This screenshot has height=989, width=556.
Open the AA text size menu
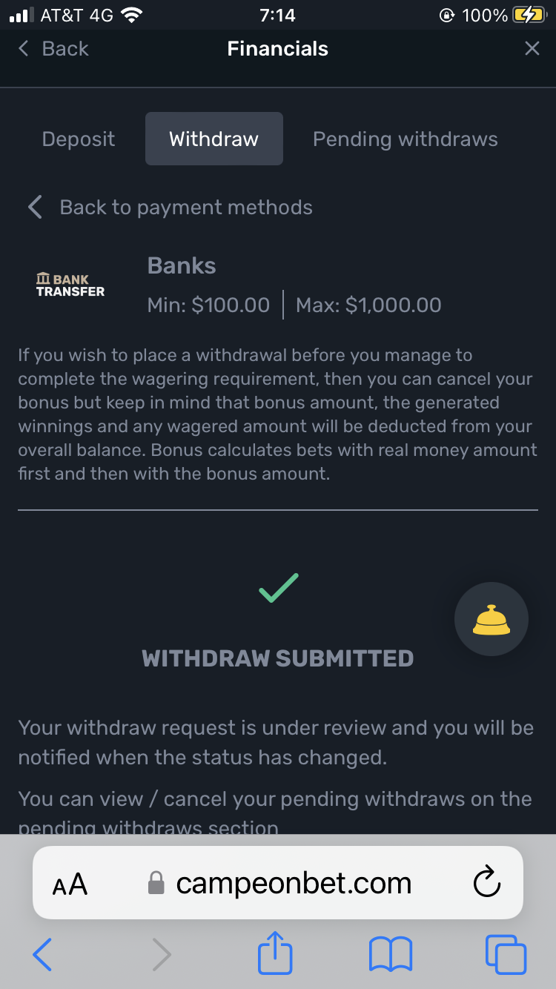pos(70,884)
